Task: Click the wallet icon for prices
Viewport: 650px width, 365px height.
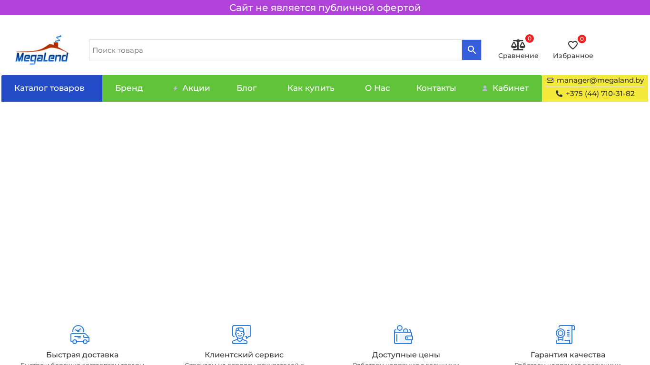Action: 404,335
